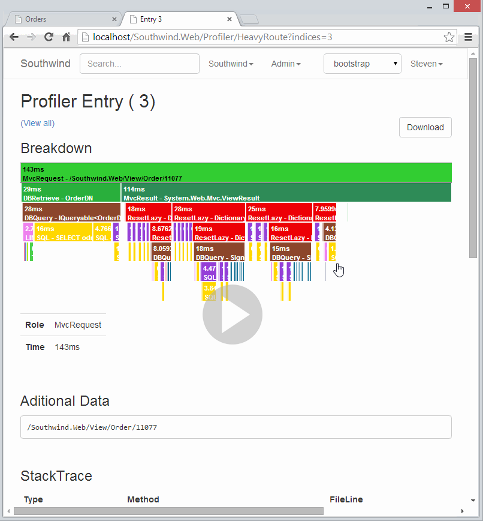Switch to the Orders tab

pos(60,19)
